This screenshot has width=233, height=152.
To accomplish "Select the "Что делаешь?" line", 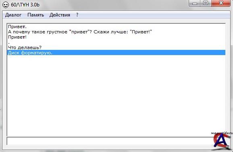I will 116,47.
